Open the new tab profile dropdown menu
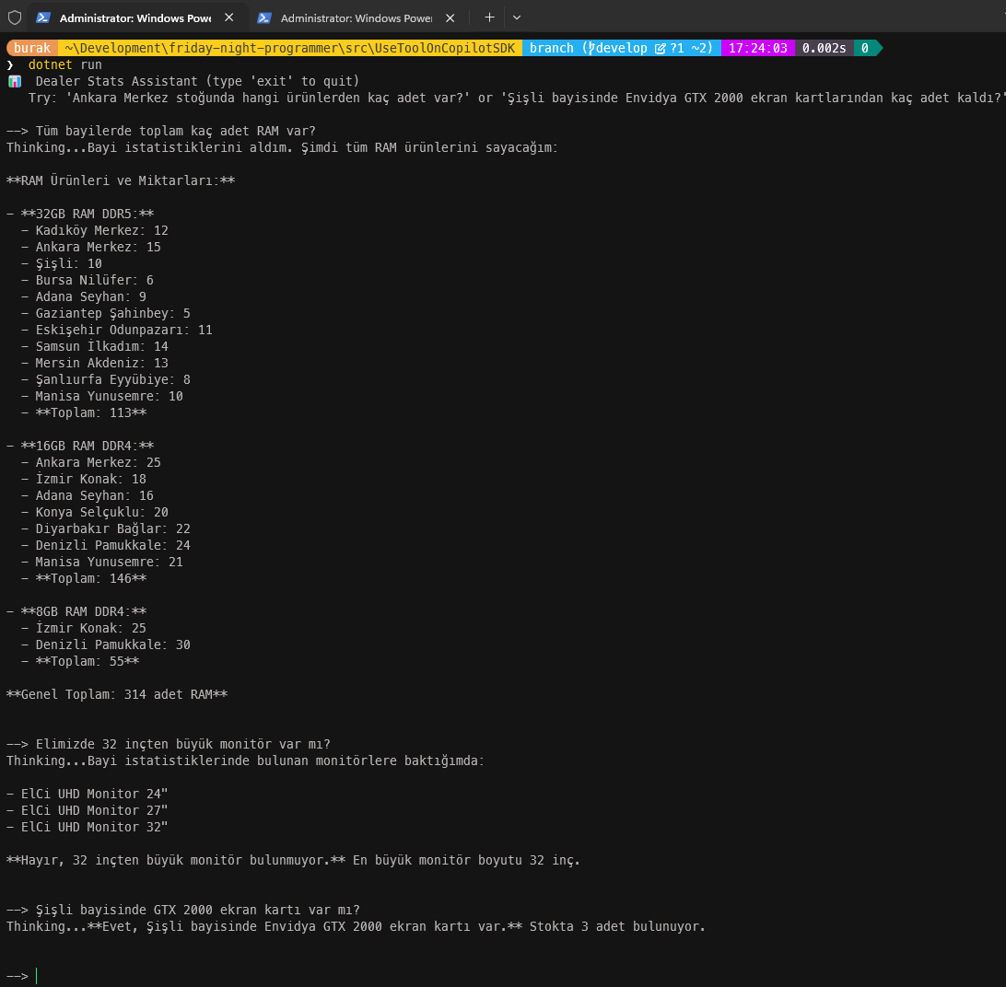 [516, 17]
